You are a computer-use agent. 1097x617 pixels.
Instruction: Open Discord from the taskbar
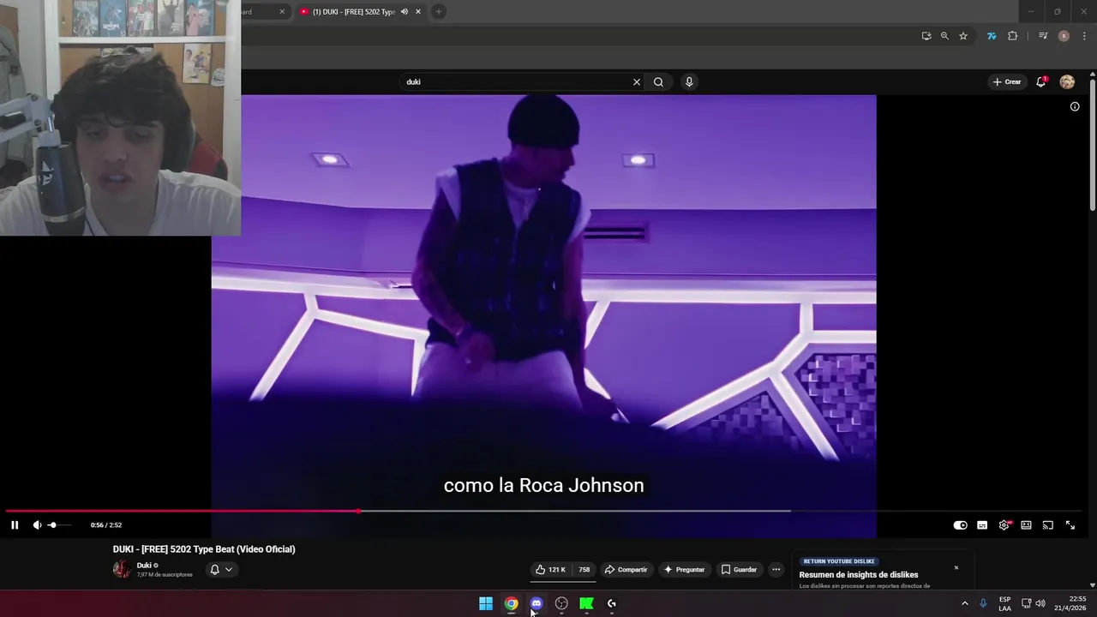pyautogui.click(x=537, y=603)
